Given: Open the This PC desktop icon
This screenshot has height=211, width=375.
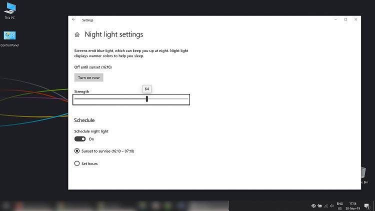Looking at the screenshot, I should [x=10, y=11].
